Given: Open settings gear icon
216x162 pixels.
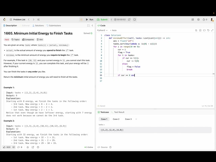Looking at the screenshot, I should pyautogui.click(x=198, y=20).
